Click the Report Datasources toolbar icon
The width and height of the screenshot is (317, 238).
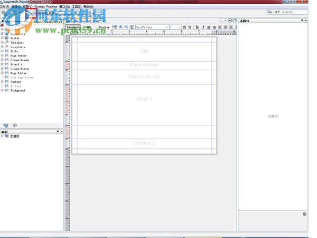pos(31,13)
